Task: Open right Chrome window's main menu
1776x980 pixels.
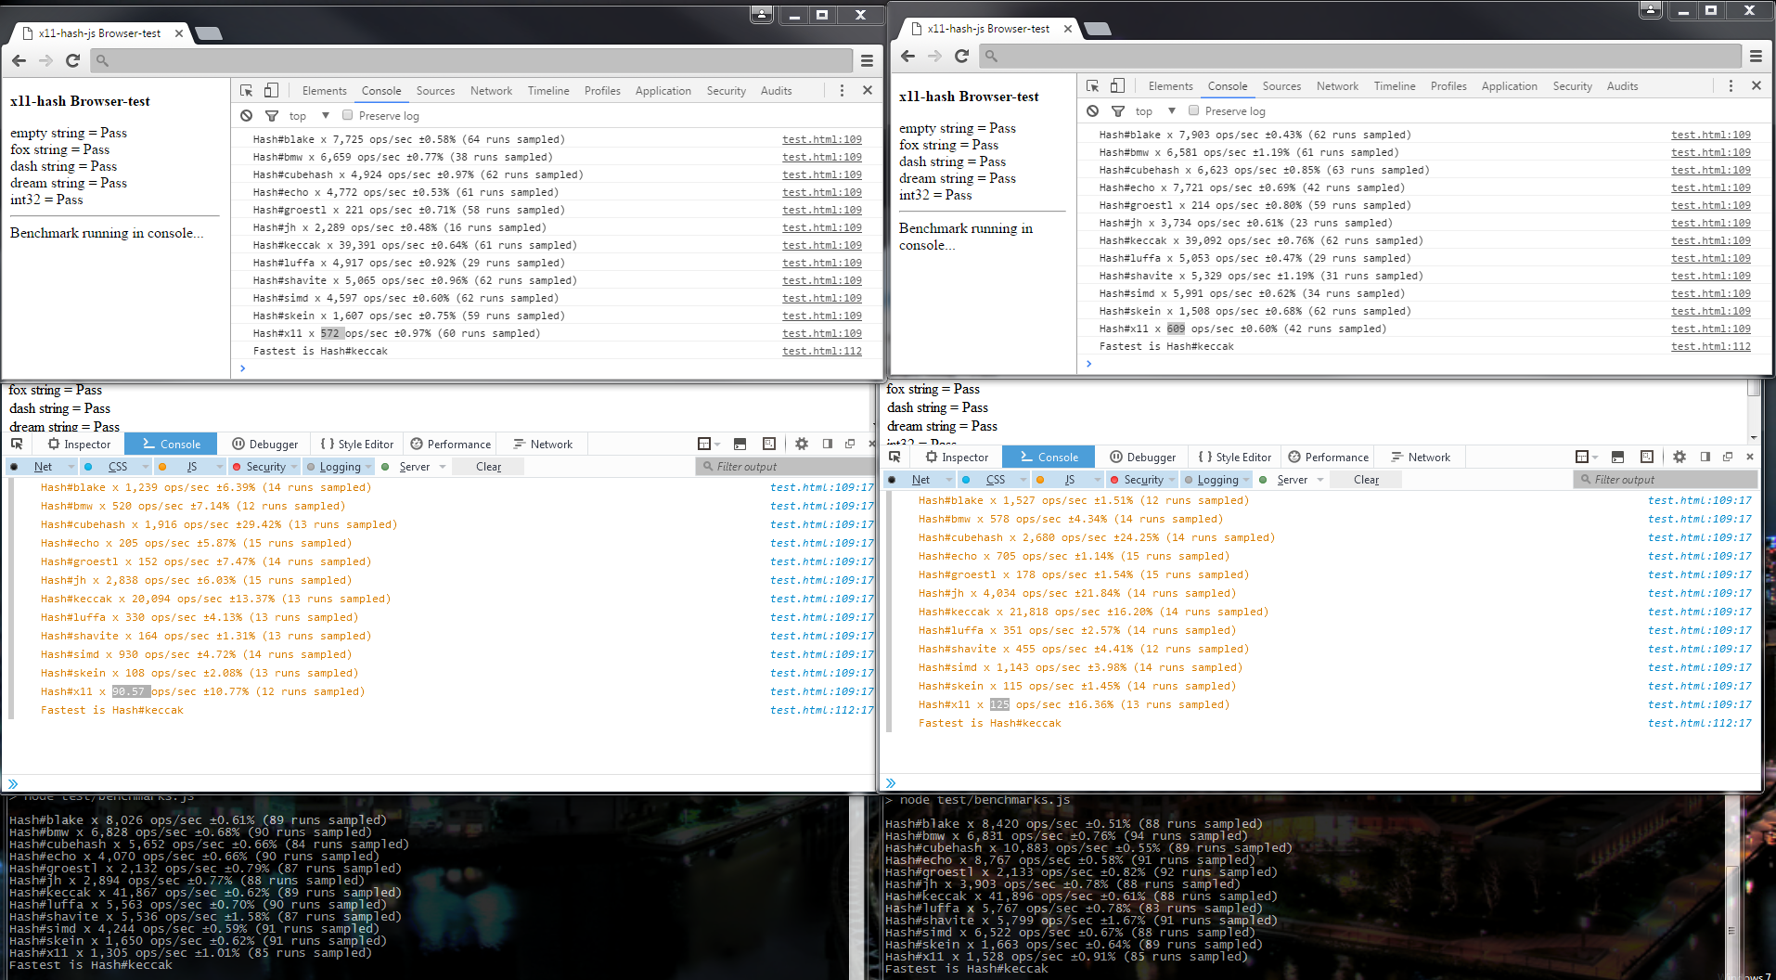Action: coord(1756,56)
